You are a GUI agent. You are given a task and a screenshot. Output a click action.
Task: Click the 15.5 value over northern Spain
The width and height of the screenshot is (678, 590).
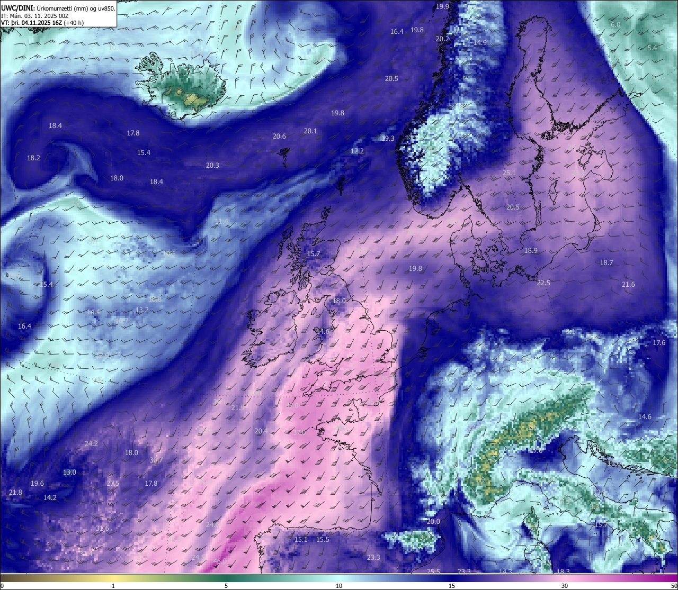(323, 539)
